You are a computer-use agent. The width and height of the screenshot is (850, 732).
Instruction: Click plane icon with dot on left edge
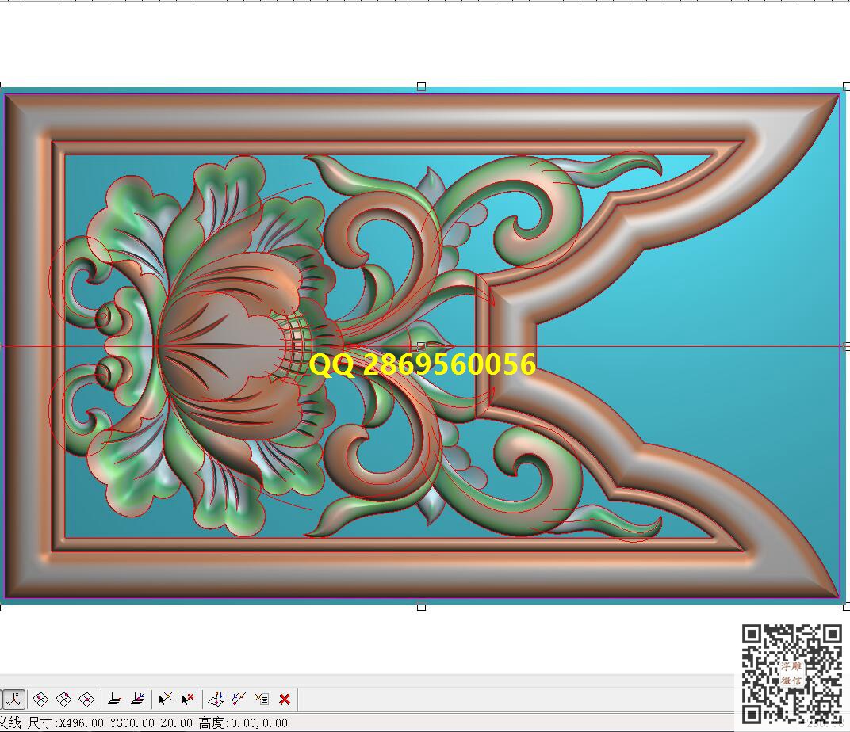[x=40, y=700]
